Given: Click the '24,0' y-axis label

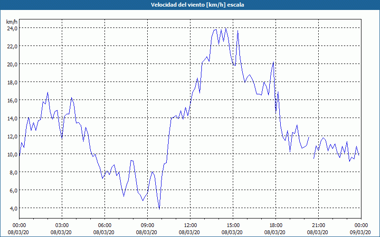Looking at the screenshot, I should click(12, 28).
